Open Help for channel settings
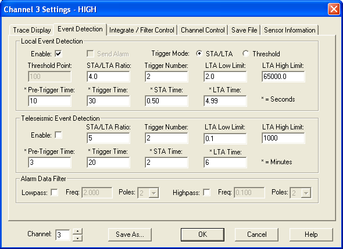The width and height of the screenshot is (343, 249). 311,234
